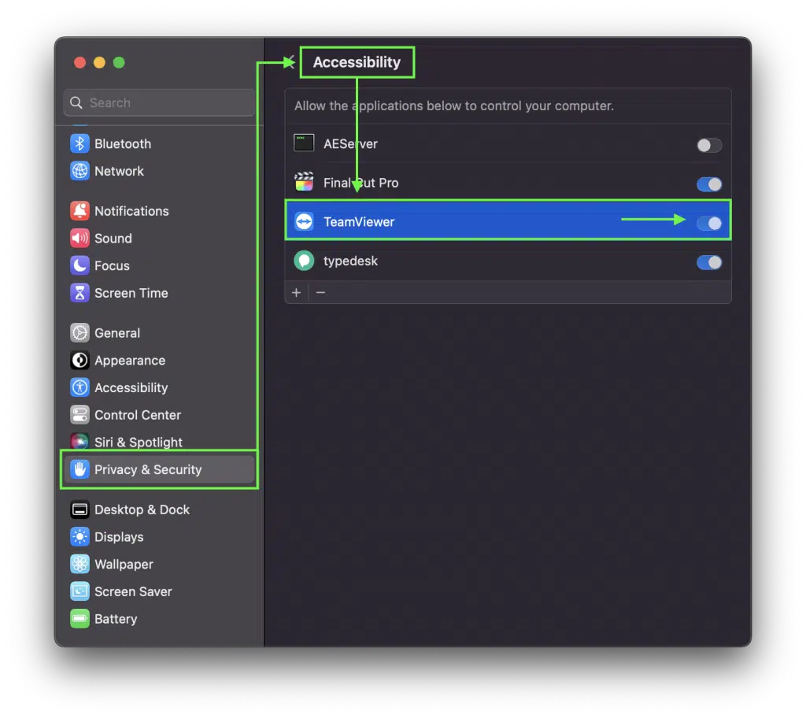Click the Wallpaper flower icon
806x719 pixels.
[x=79, y=564]
